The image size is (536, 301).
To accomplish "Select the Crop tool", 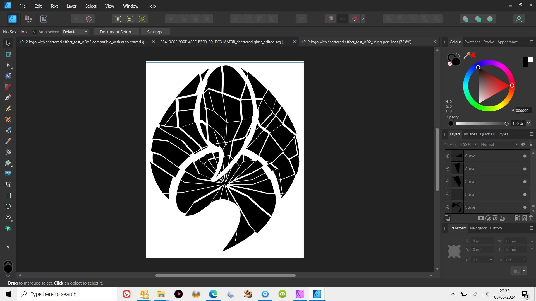I will point(8,185).
